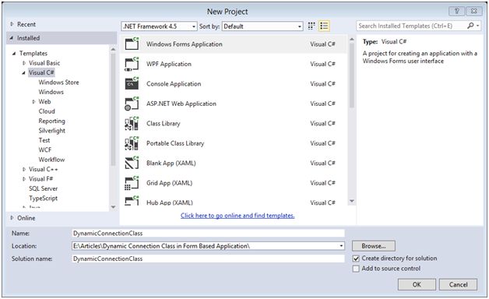Select the Console Application template icon

point(132,83)
